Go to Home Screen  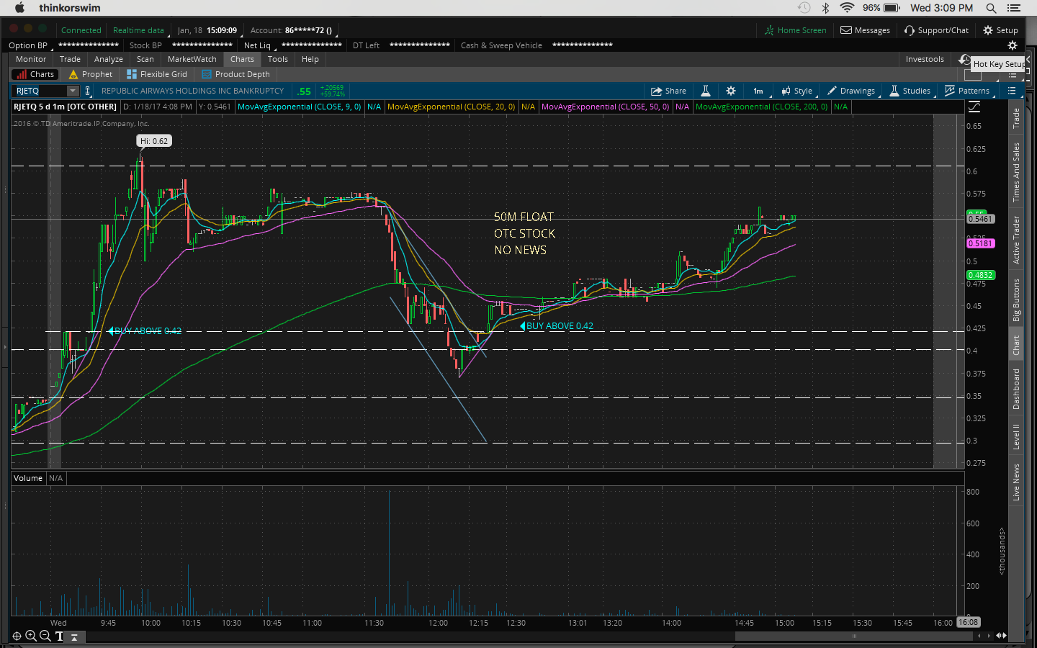coord(796,30)
